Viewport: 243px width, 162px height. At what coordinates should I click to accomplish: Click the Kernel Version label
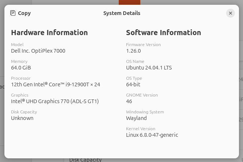tap(141, 129)
